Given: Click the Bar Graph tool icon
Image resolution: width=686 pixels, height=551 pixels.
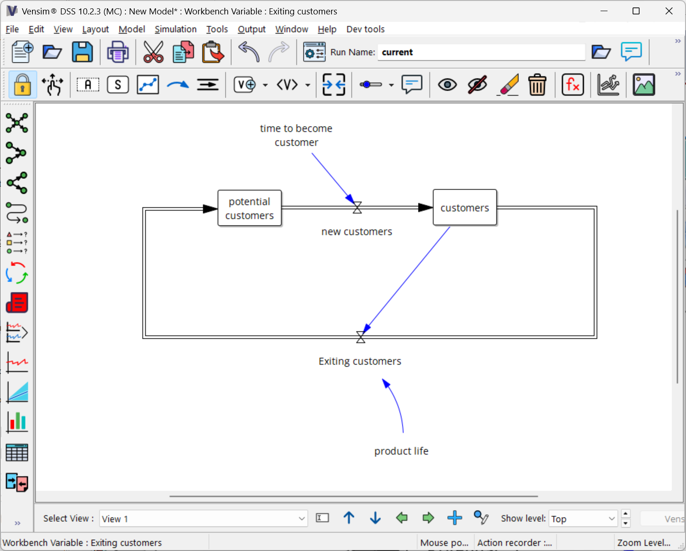Looking at the screenshot, I should pos(17,422).
